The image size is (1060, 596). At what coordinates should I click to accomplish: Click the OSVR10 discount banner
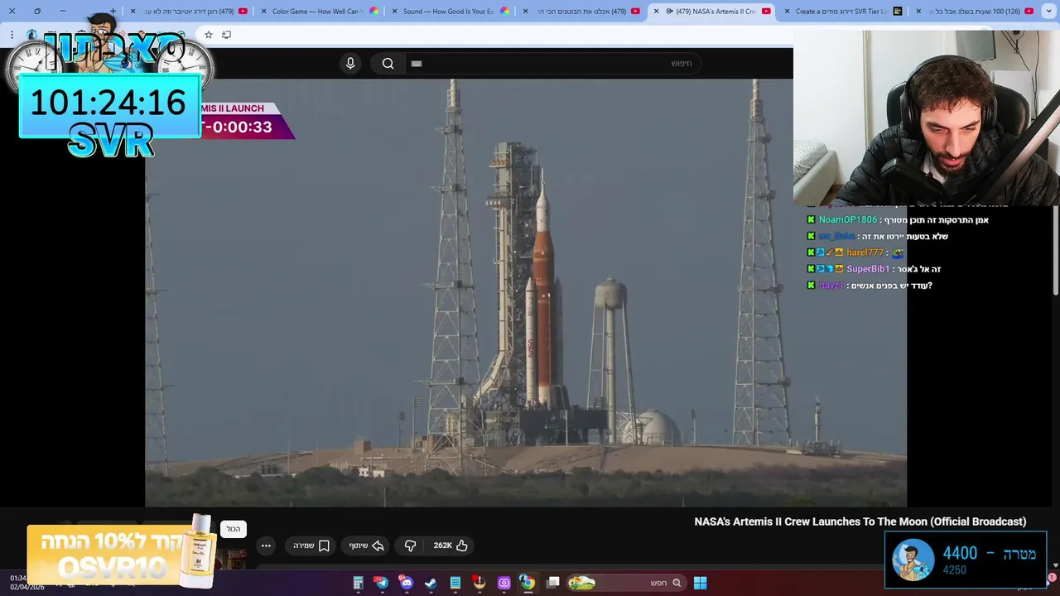click(x=123, y=555)
